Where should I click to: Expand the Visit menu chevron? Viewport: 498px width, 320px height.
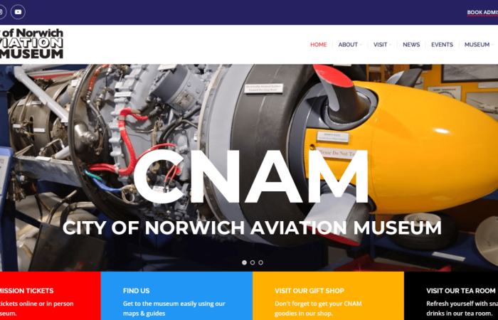[390, 45]
